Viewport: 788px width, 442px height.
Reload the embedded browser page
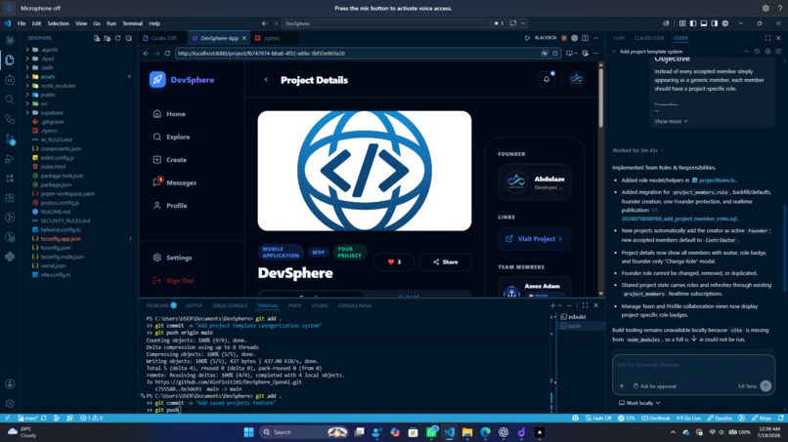tap(167, 54)
